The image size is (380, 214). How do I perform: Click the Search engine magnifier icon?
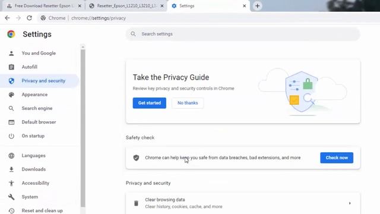[11, 108]
